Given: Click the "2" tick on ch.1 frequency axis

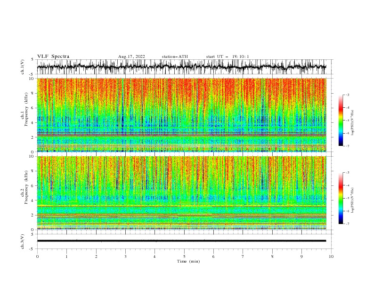Looking at the screenshot, I should tap(33, 137).
